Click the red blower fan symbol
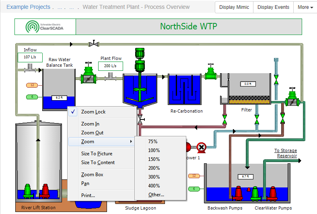The width and height of the screenshot is (317, 214). [x=201, y=148]
